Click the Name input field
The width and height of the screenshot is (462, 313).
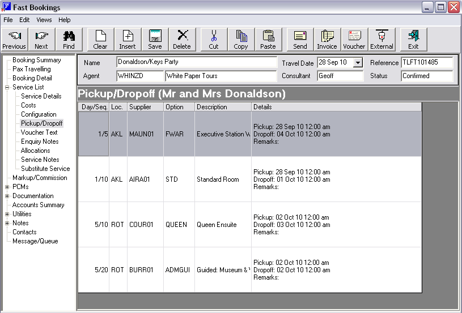pyautogui.click(x=197, y=62)
